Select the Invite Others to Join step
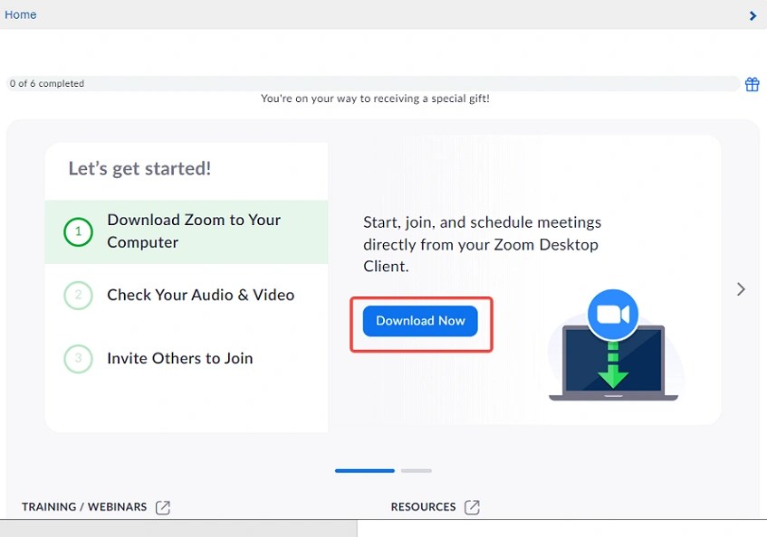Image resolution: width=767 pixels, height=537 pixels. (x=179, y=359)
